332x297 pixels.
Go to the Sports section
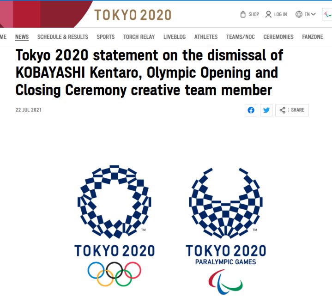tap(105, 37)
